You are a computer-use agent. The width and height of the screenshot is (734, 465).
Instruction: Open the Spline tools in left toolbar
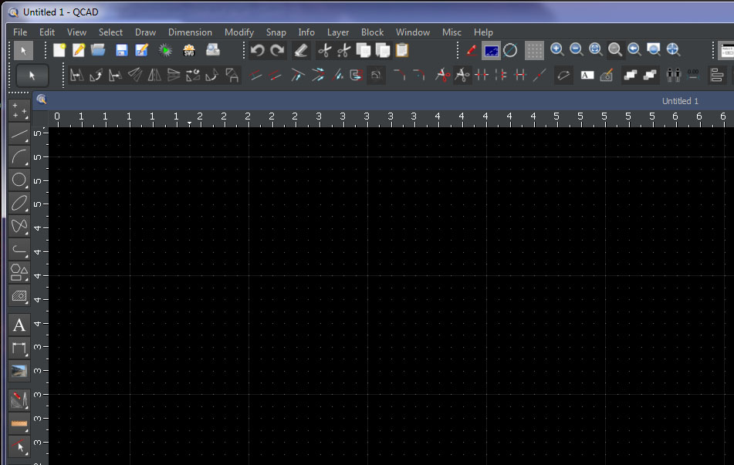point(19,226)
